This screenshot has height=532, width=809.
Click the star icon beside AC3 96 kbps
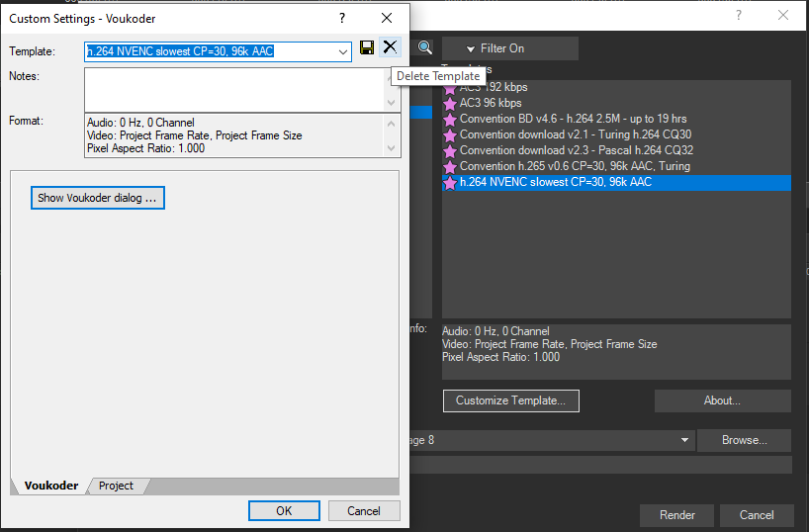click(x=451, y=103)
